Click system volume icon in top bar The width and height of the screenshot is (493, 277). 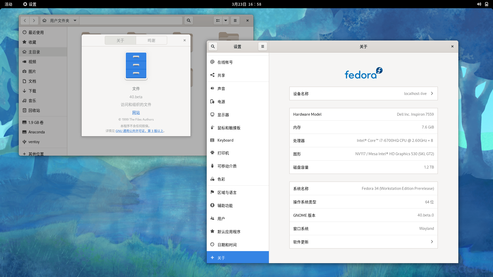479,4
